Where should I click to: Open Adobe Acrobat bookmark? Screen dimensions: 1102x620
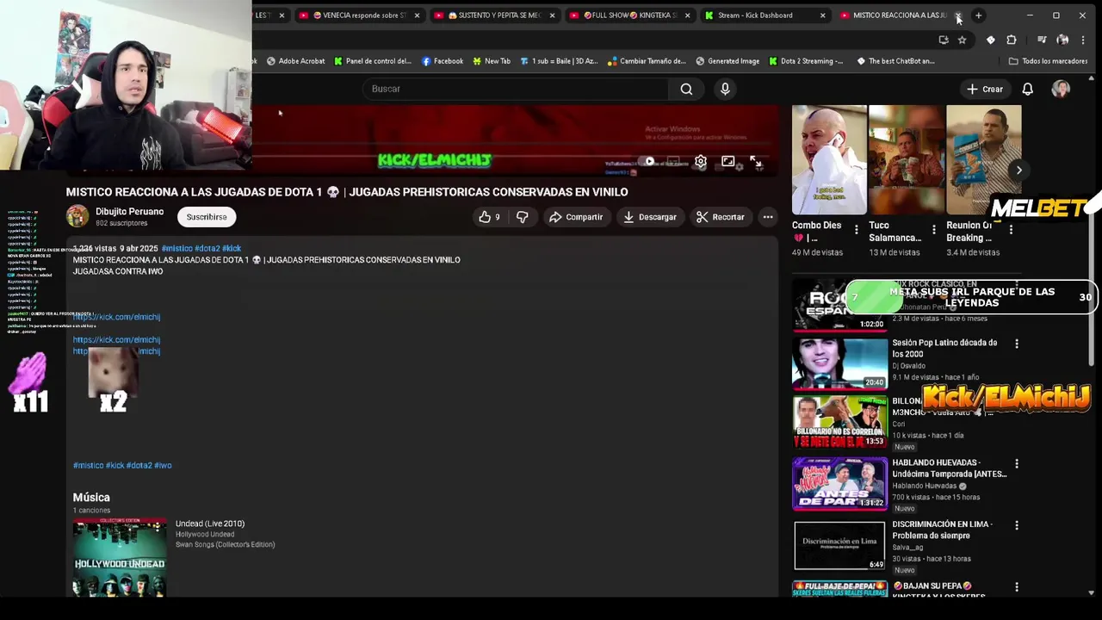click(296, 61)
